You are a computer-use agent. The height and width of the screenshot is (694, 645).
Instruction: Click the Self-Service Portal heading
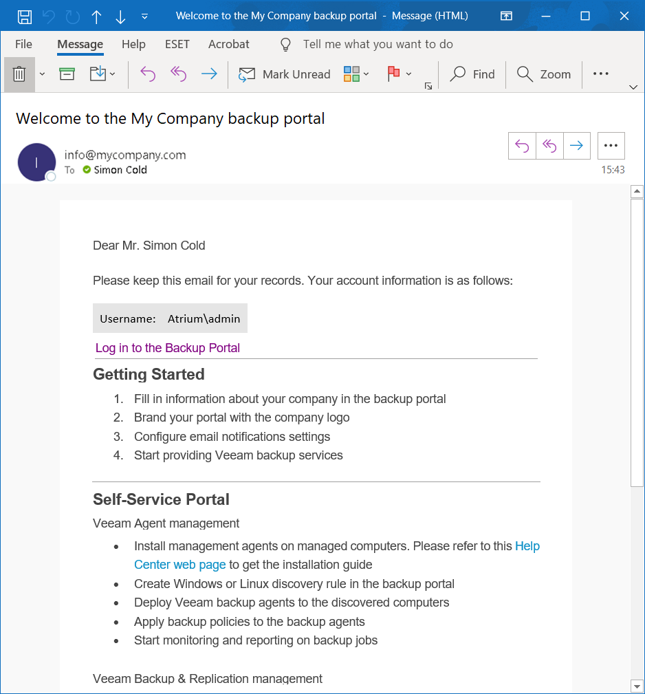[x=161, y=500]
